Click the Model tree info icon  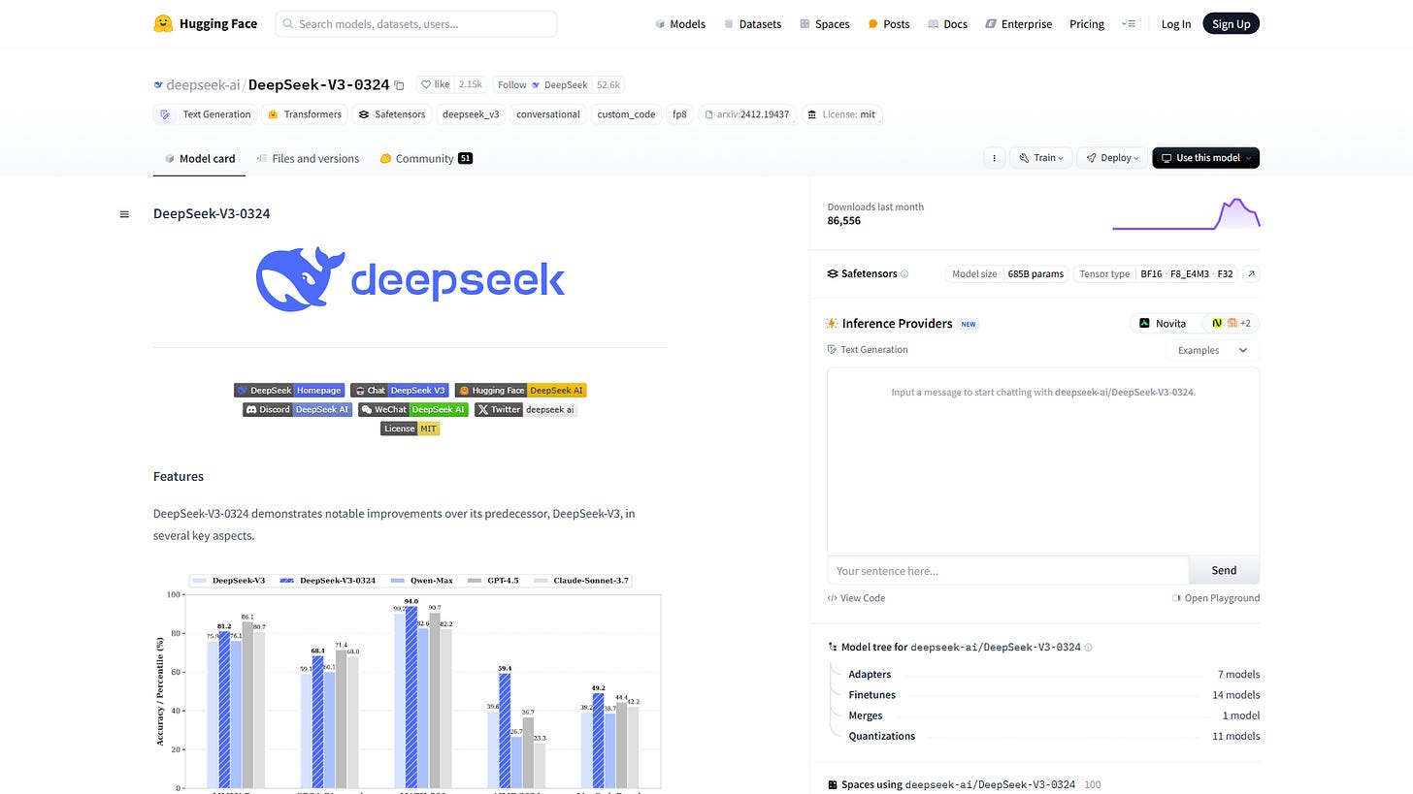1088,648
